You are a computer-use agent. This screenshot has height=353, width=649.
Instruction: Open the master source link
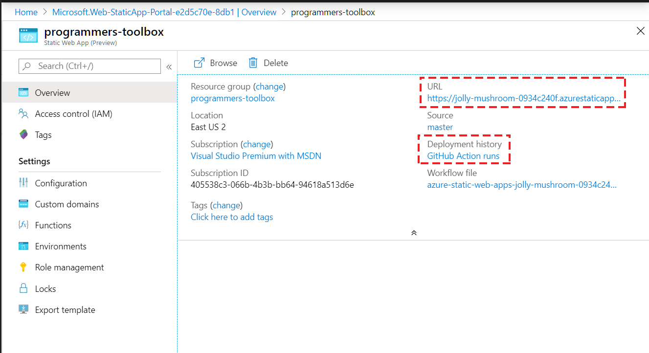(440, 127)
